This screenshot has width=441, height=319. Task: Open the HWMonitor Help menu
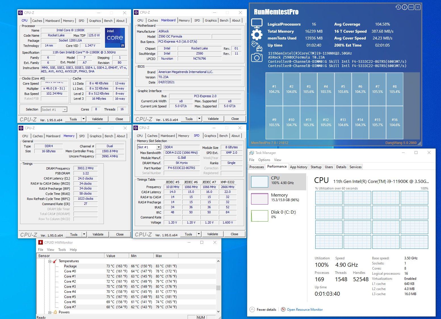tap(73, 250)
